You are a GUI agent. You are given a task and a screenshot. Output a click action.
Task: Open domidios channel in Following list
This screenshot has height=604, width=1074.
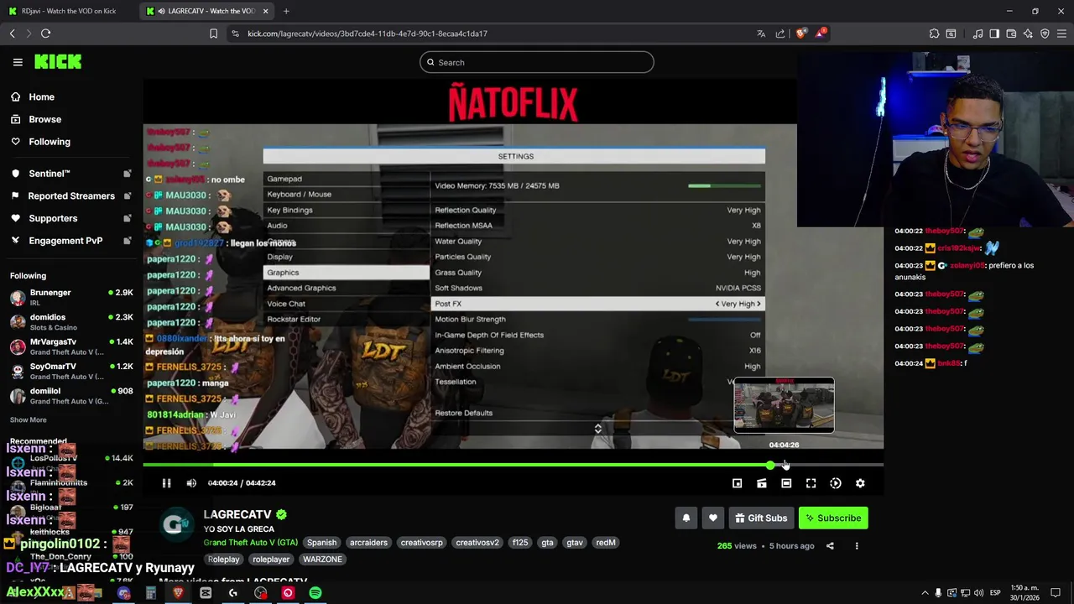point(71,321)
